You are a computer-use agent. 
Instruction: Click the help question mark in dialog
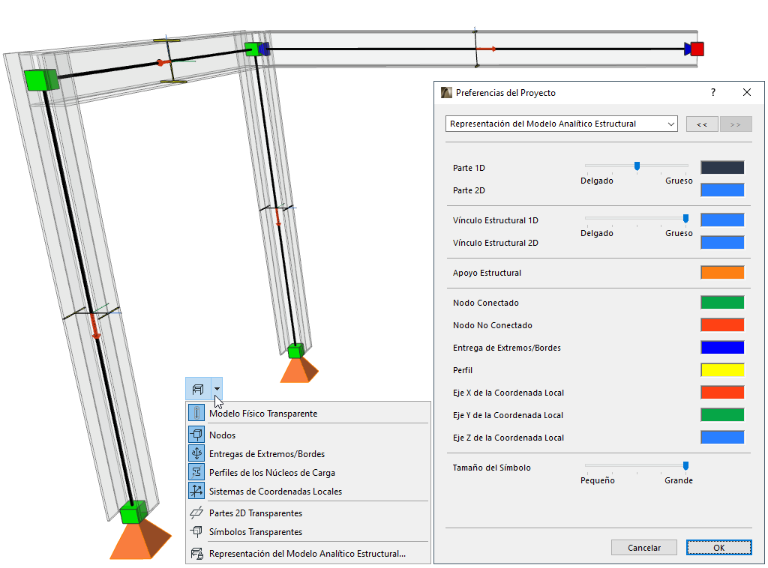(x=713, y=92)
